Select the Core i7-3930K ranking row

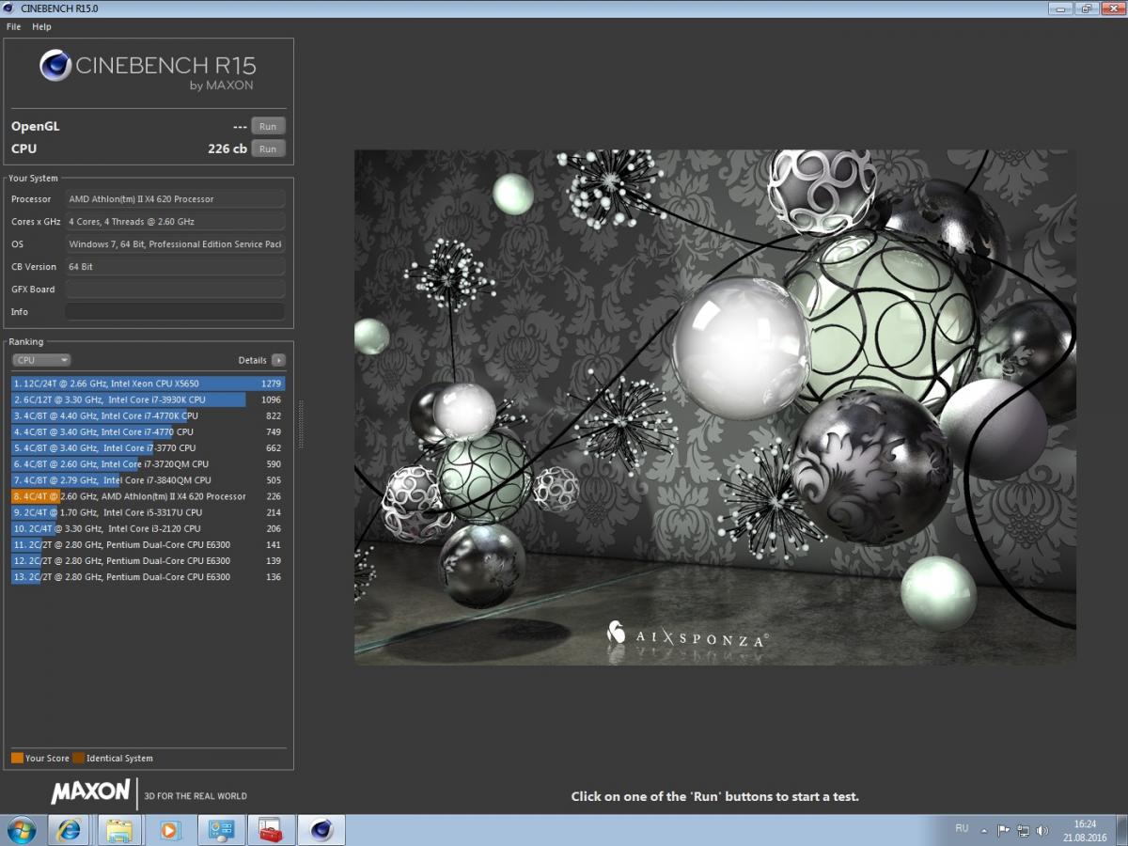[x=149, y=399]
